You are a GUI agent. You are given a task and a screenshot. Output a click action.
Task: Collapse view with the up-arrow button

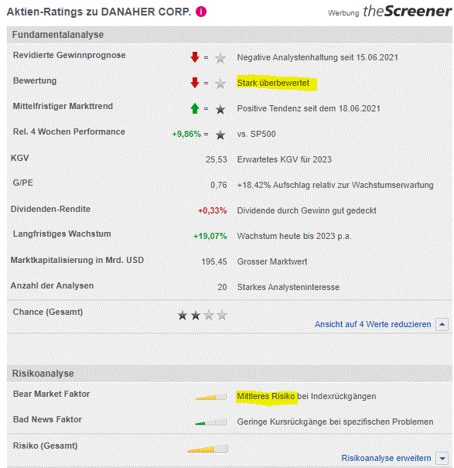tap(442, 324)
